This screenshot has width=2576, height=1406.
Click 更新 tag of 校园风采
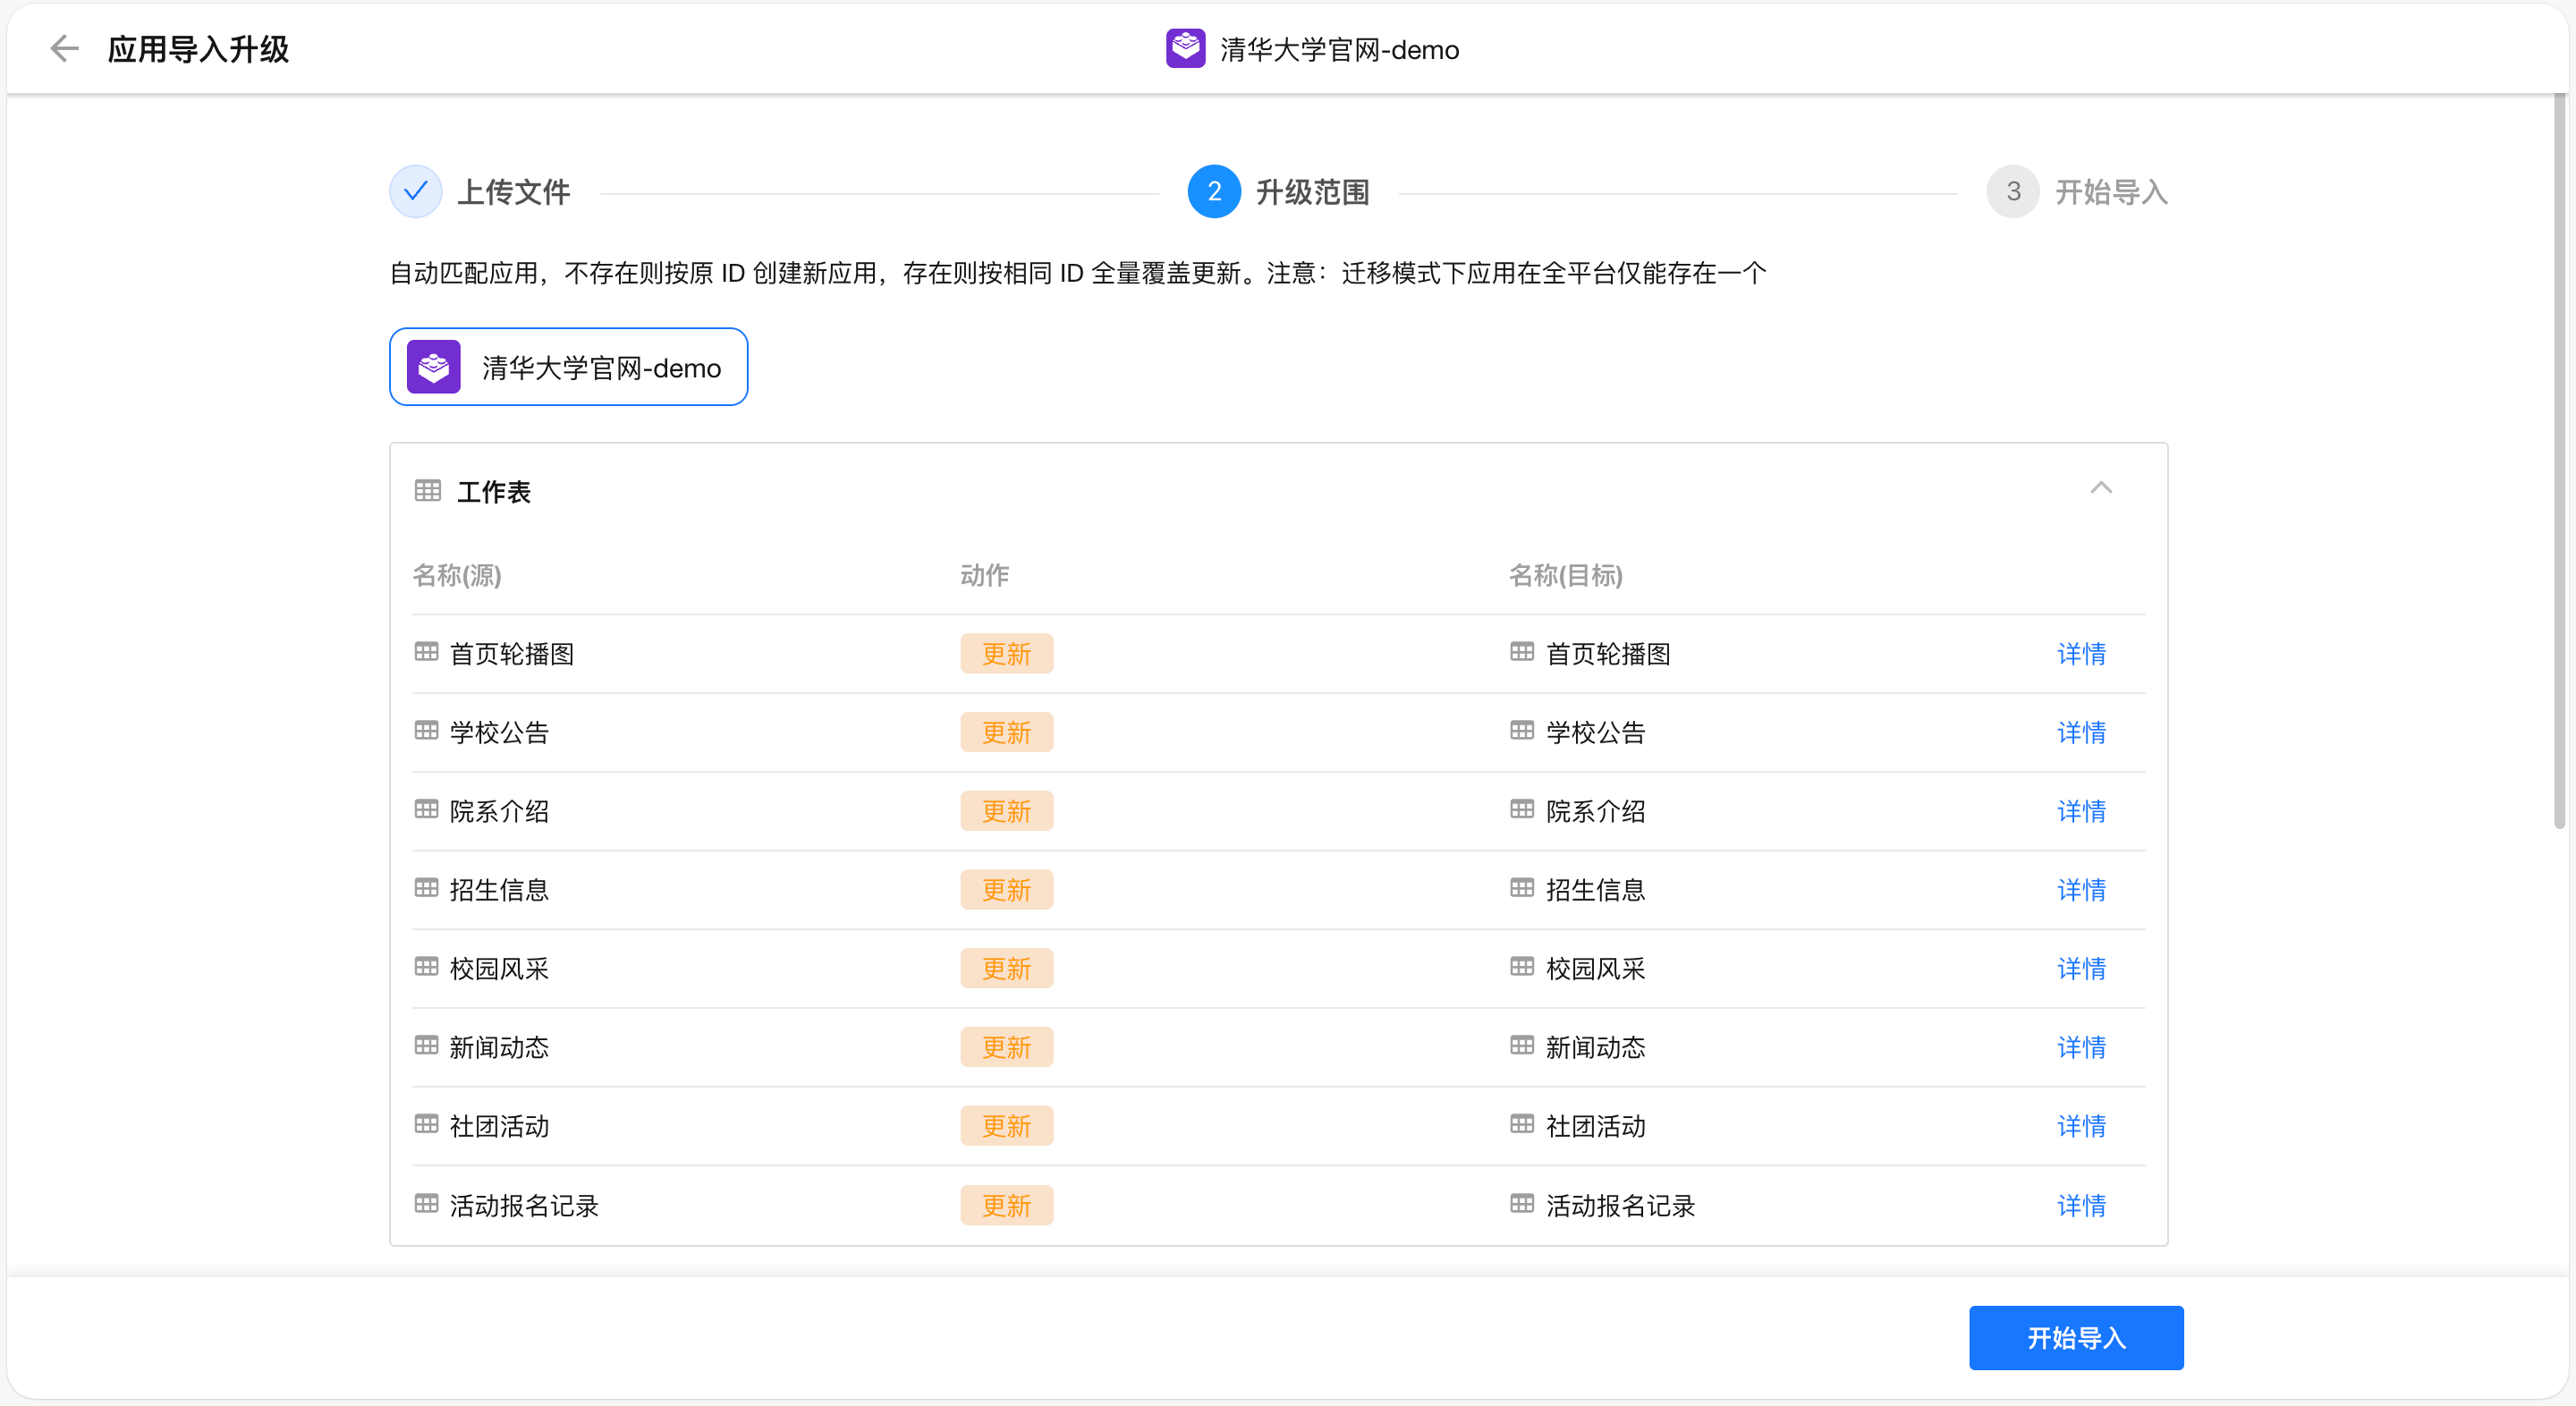coord(1005,968)
